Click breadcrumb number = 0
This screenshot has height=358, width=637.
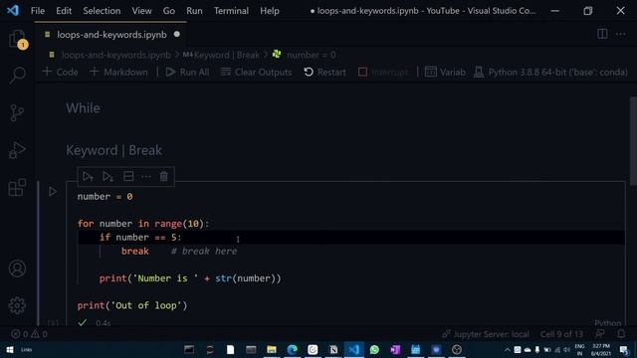click(x=312, y=55)
